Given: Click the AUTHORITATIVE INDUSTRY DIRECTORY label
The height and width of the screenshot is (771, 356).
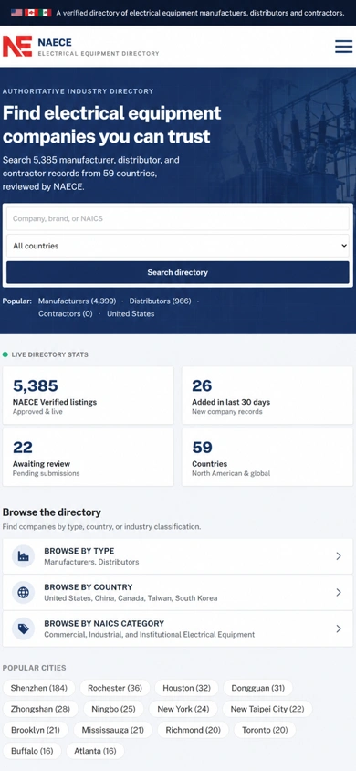Looking at the screenshot, I should point(79,91).
